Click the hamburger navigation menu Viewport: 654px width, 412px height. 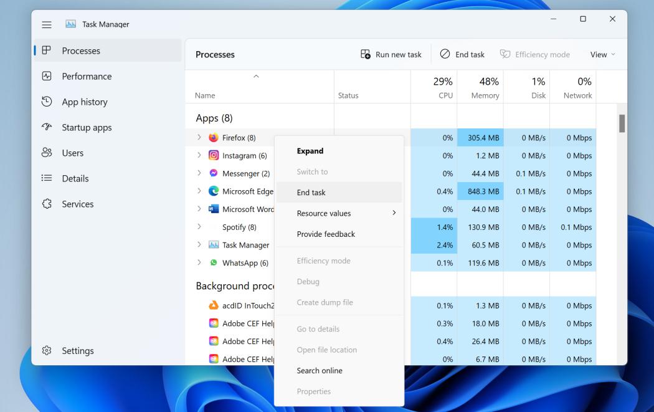click(x=46, y=24)
